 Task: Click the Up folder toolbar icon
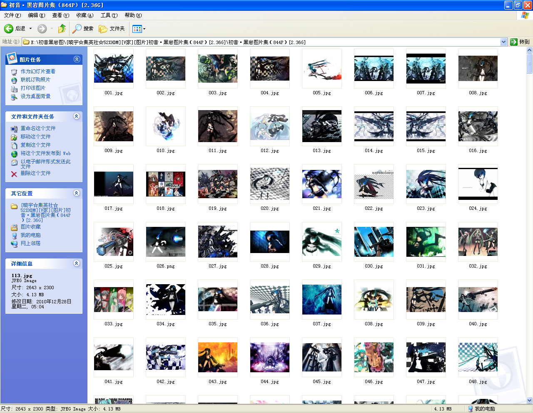pyautogui.click(x=62, y=29)
